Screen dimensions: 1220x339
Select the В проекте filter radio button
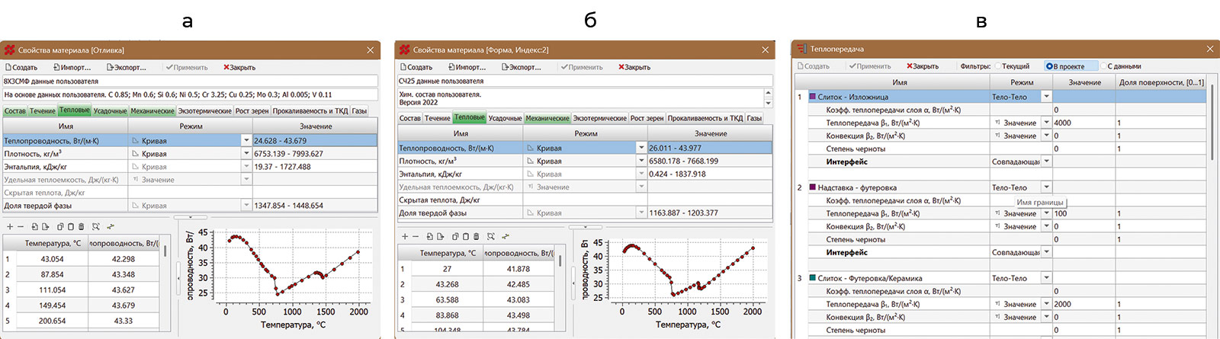[x=1049, y=66]
